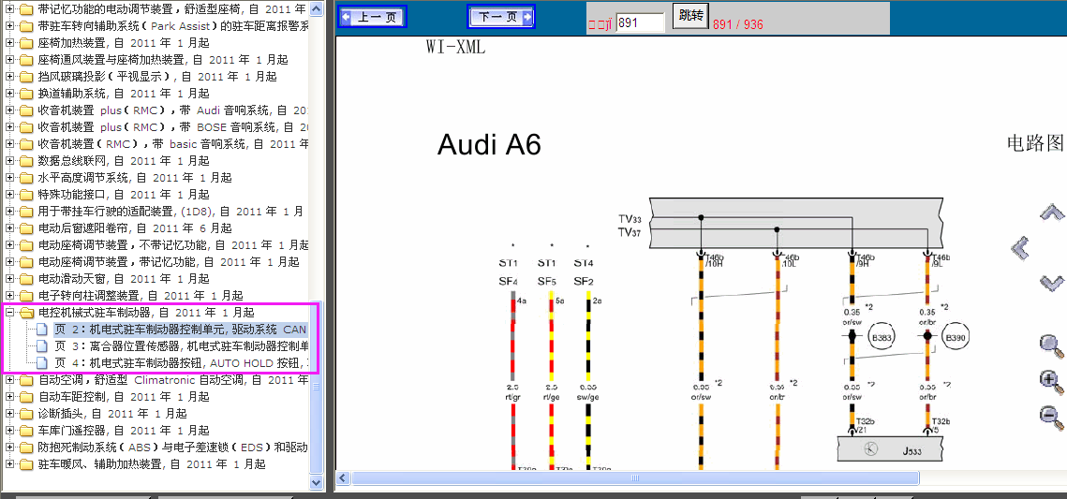
Task: Expand the 电动滑动天窗 tree node
Action: (x=9, y=279)
